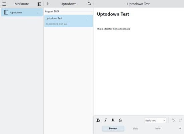Click the Uptodown Test heading in editor
The width and height of the screenshot is (184, 134).
113,14
